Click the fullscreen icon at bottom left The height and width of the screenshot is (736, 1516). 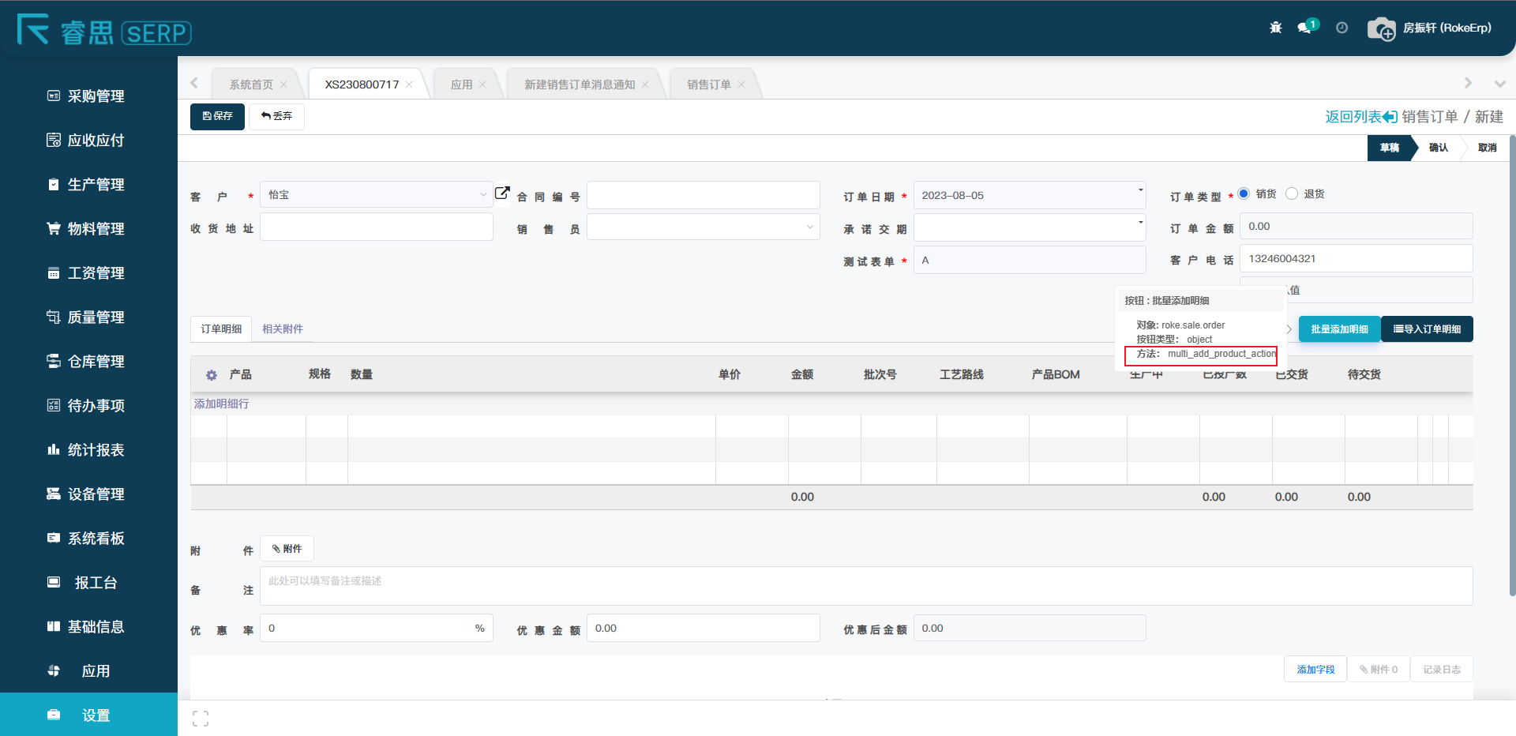point(201,718)
